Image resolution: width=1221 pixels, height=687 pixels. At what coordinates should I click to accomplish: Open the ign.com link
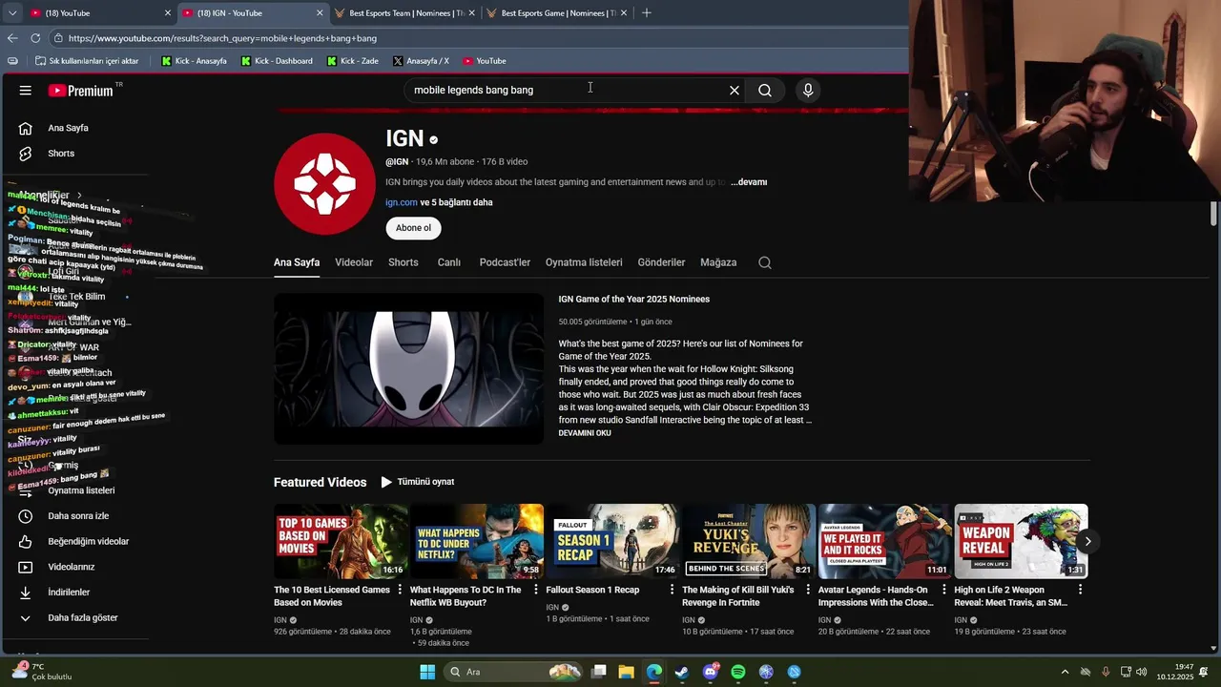click(x=402, y=202)
